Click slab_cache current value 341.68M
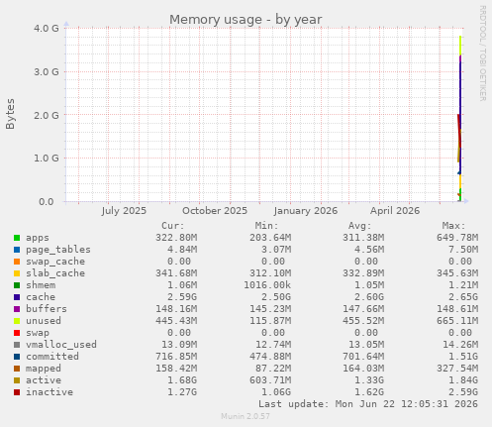 click(x=176, y=273)
